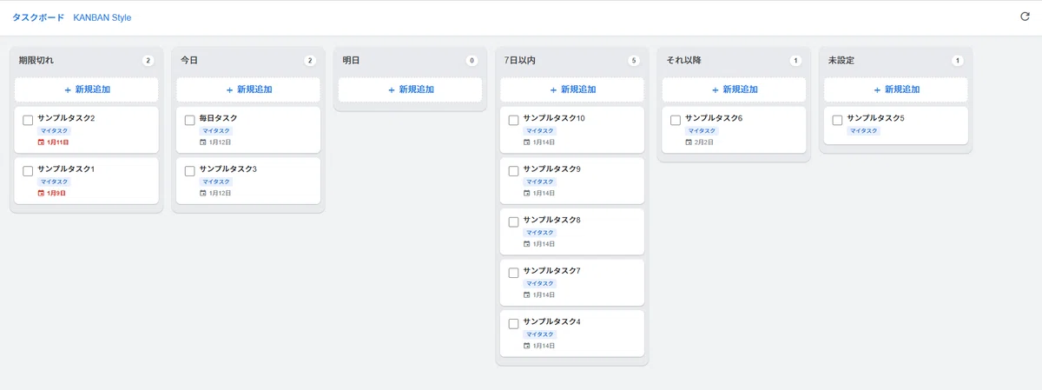Click calendar icon on サンプルタスク4 card
The image size is (1042, 390).
[527, 346]
